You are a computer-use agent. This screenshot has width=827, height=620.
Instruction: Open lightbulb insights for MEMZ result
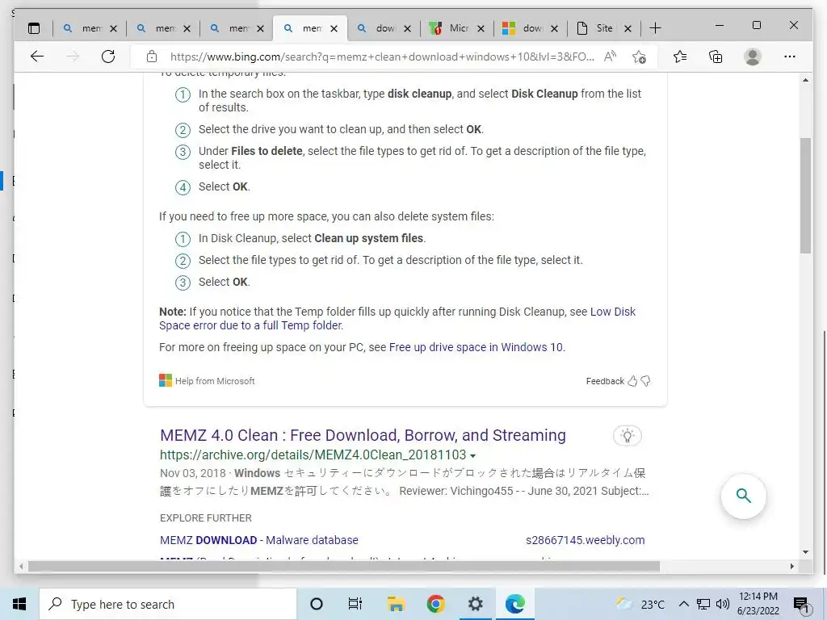pyautogui.click(x=627, y=436)
